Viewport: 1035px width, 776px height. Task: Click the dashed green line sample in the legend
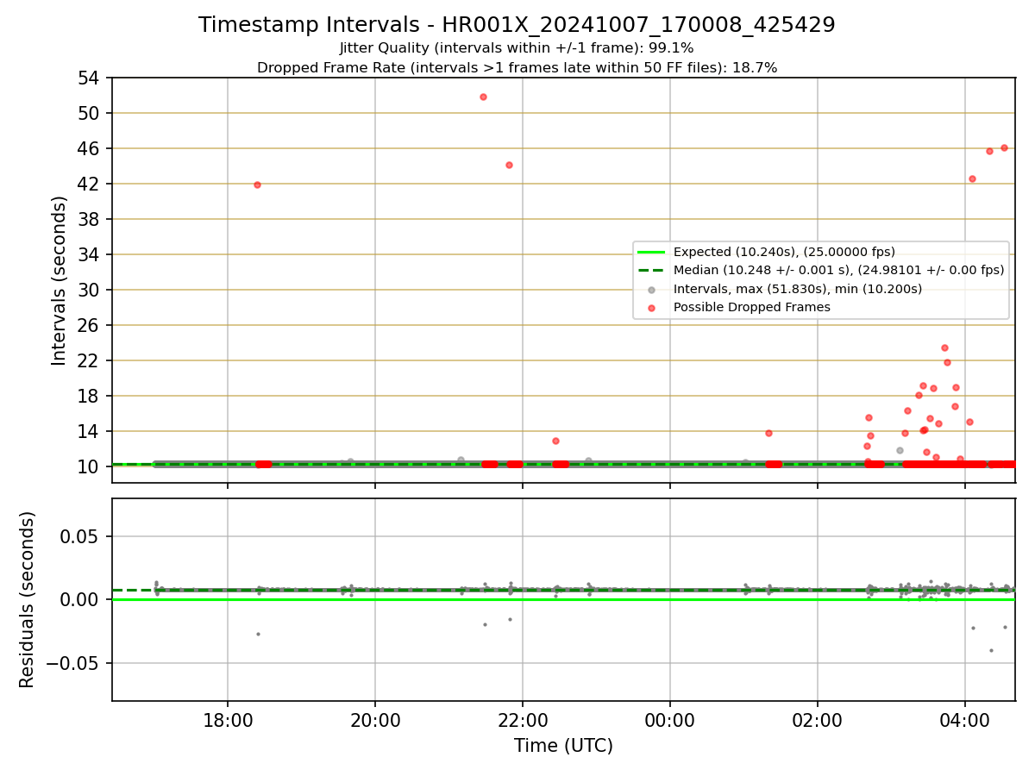(x=652, y=270)
